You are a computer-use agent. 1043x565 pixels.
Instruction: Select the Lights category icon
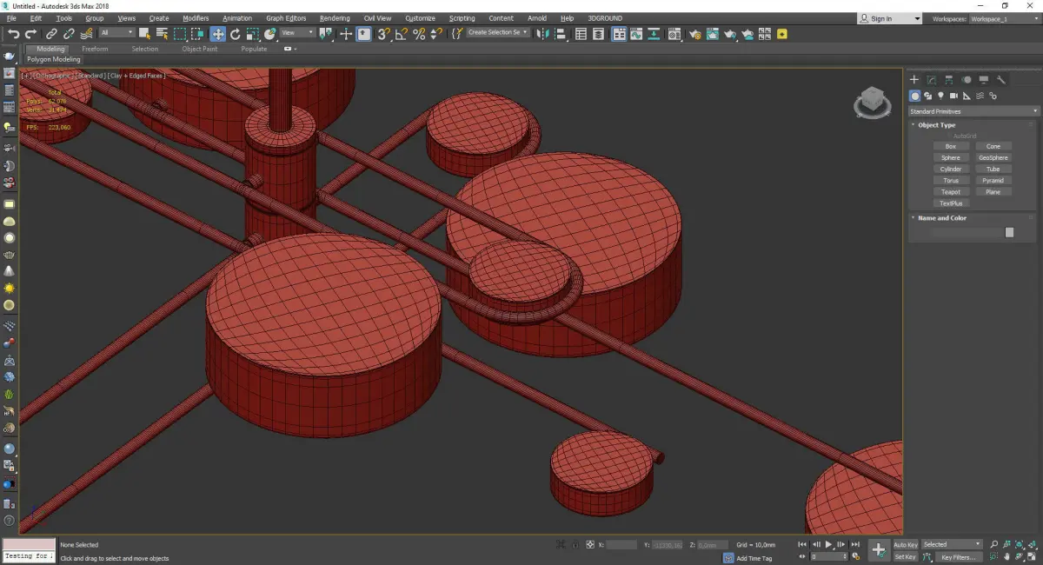point(940,96)
